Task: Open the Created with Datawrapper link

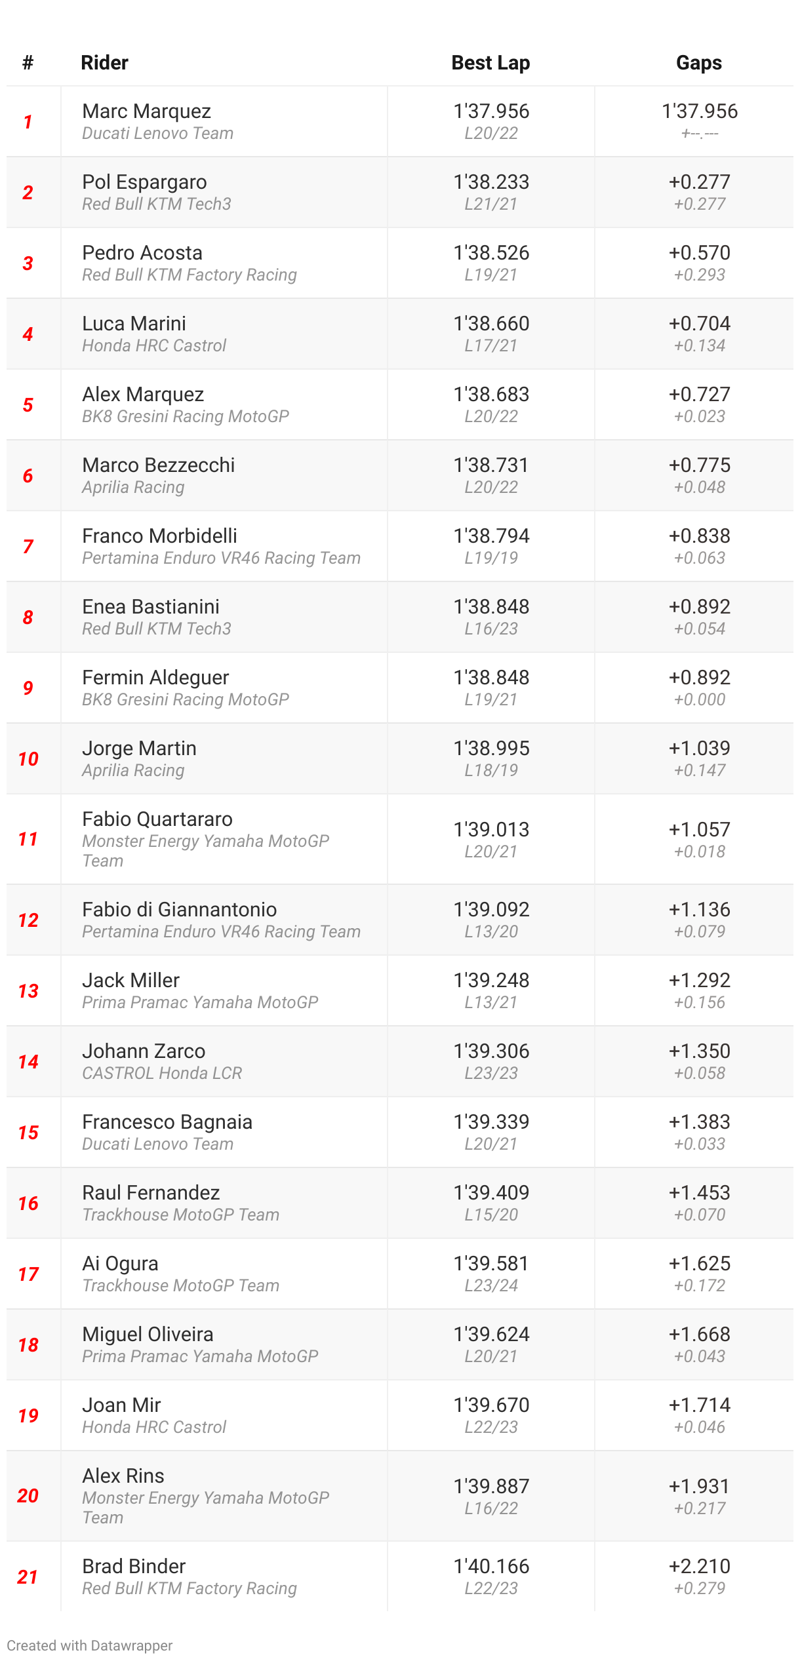Action: 90,1645
